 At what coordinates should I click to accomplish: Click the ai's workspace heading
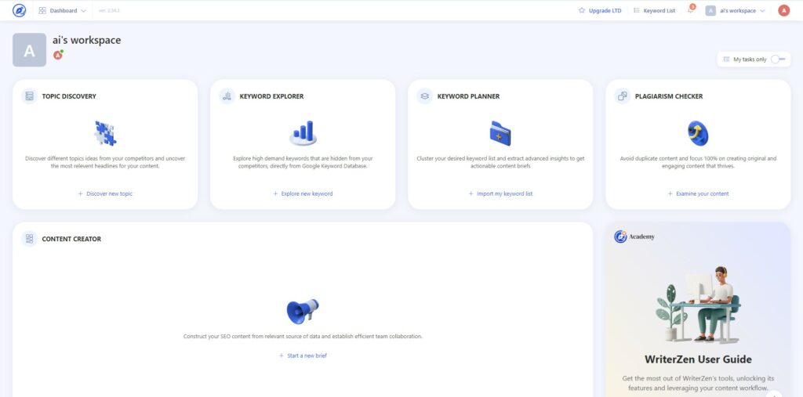pyautogui.click(x=87, y=40)
